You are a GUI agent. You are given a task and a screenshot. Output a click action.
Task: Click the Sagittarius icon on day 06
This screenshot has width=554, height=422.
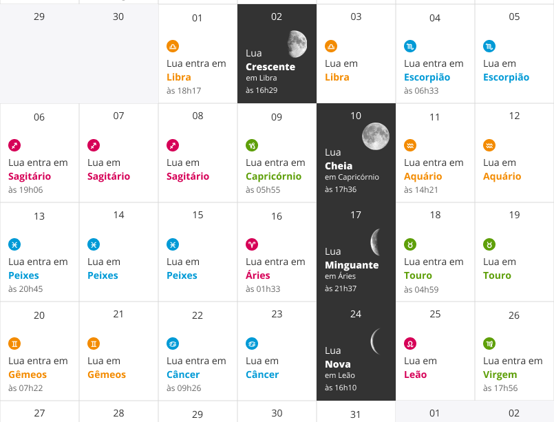(x=14, y=145)
